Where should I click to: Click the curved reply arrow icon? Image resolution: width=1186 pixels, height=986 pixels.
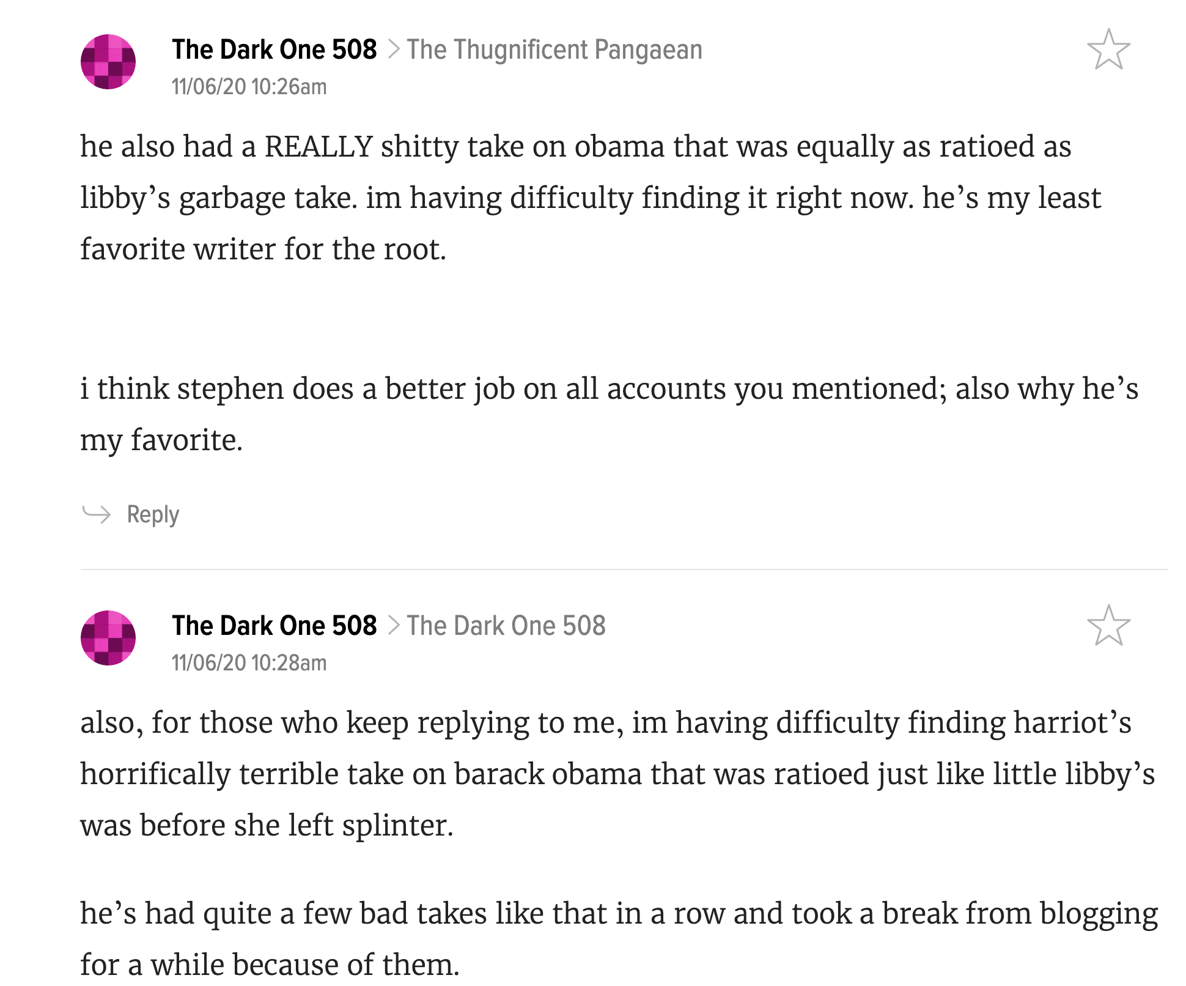(x=96, y=514)
